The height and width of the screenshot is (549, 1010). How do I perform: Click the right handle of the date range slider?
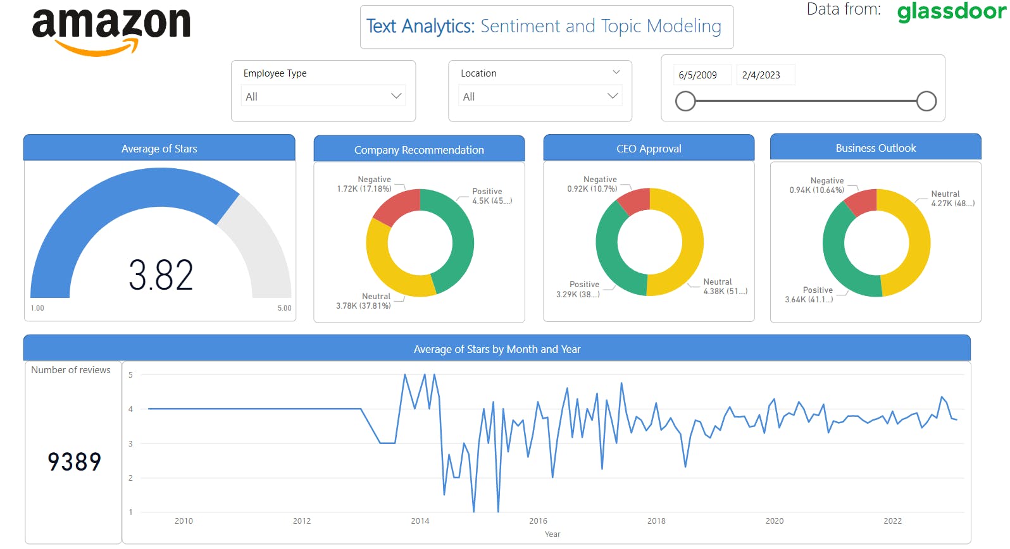(926, 101)
